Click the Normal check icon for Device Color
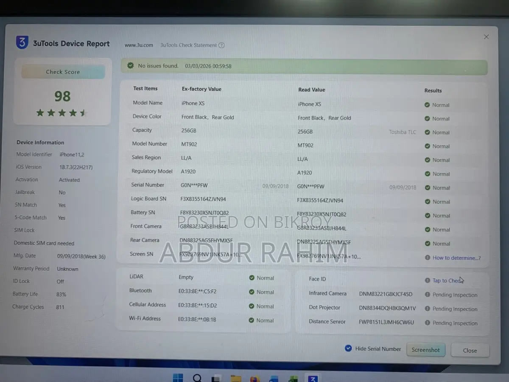This screenshot has width=509, height=382. point(427,118)
